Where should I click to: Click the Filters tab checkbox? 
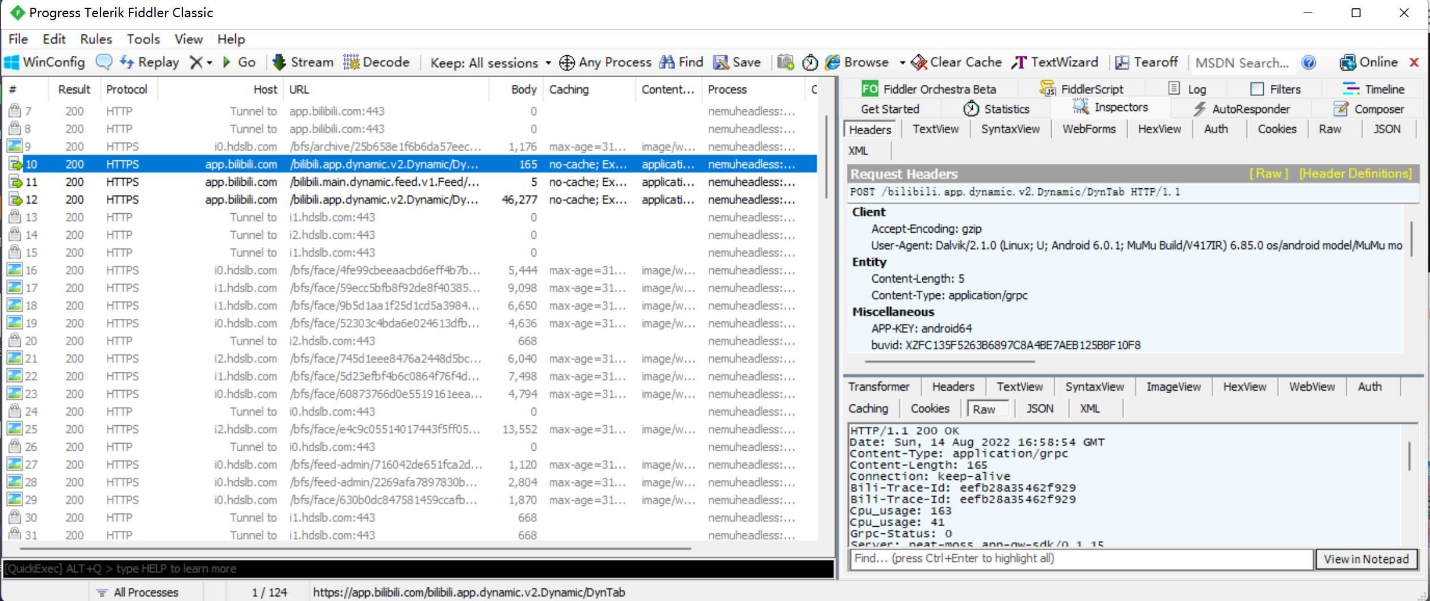[x=1257, y=89]
